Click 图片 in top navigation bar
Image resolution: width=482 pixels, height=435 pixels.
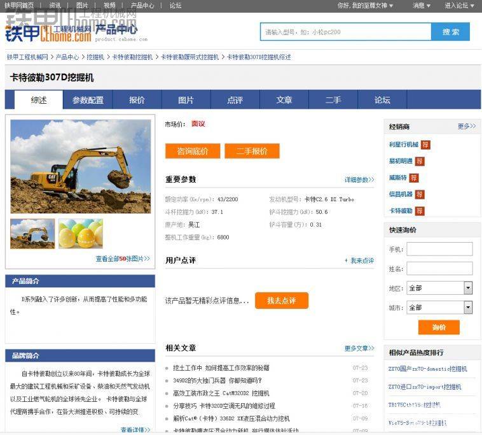point(82,6)
